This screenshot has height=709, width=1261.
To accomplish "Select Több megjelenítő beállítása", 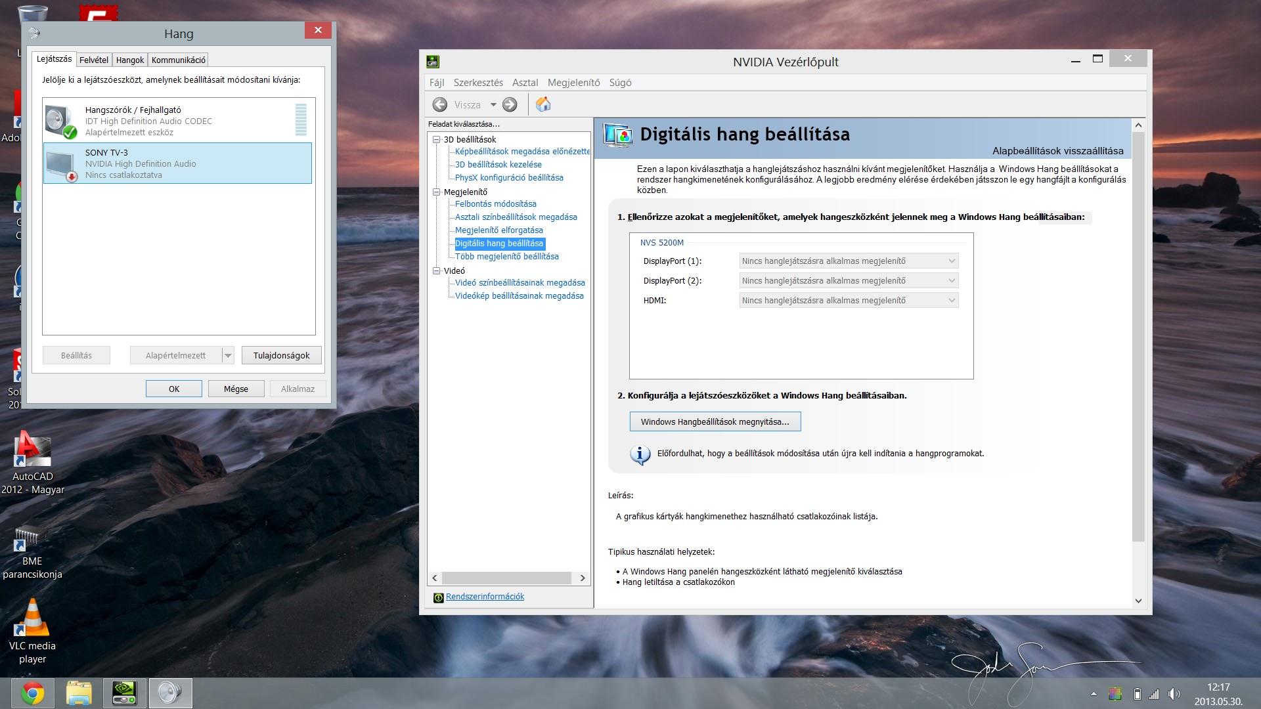I will click(507, 256).
